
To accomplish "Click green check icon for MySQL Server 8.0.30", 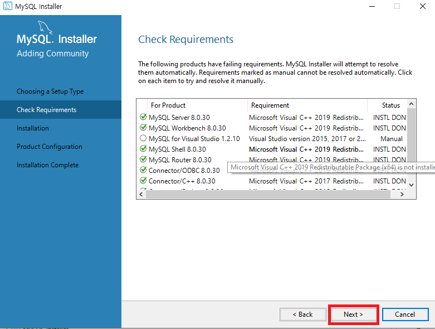I will (x=143, y=117).
